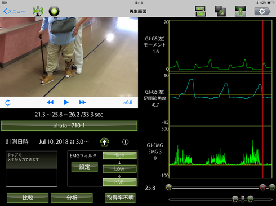
Task: Tap the Bluetooth status icon
Action: pyautogui.click(x=257, y=3)
